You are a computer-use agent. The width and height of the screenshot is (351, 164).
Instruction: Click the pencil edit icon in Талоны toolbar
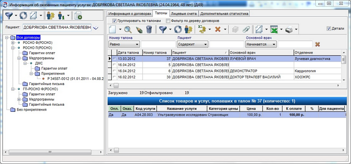(x=139, y=29)
